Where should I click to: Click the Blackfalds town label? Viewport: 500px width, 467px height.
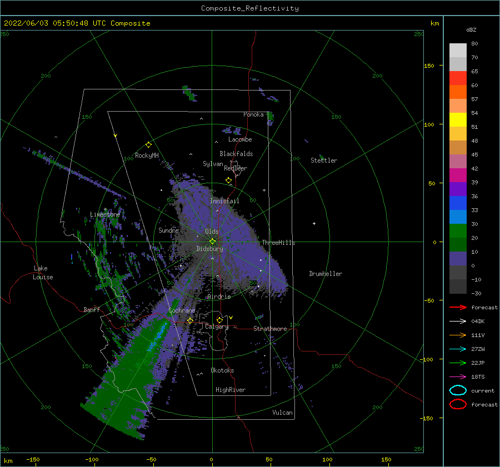tap(236, 154)
